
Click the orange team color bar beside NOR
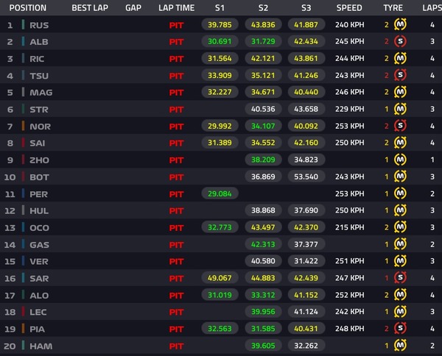click(23, 126)
